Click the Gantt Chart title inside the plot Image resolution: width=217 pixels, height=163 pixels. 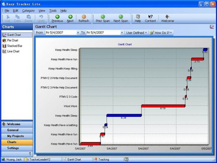[x=125, y=44]
